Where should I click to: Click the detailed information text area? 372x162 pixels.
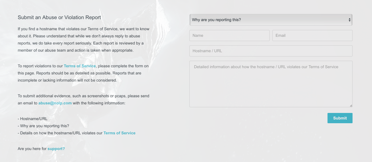tap(271, 84)
